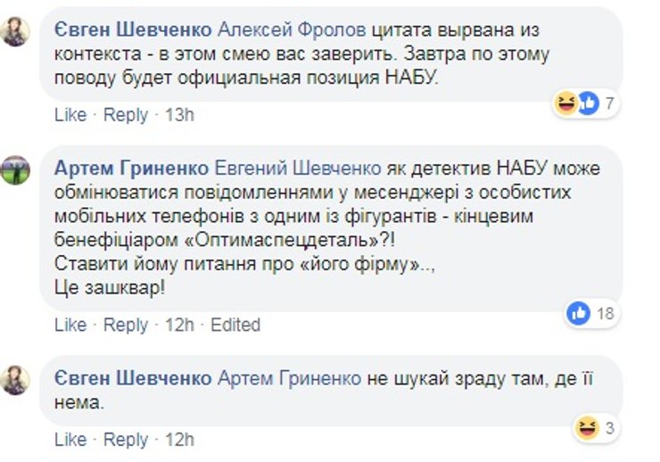This screenshot has width=660, height=462.
Task: Click the 13h timestamp of first comment
Action: [179, 115]
